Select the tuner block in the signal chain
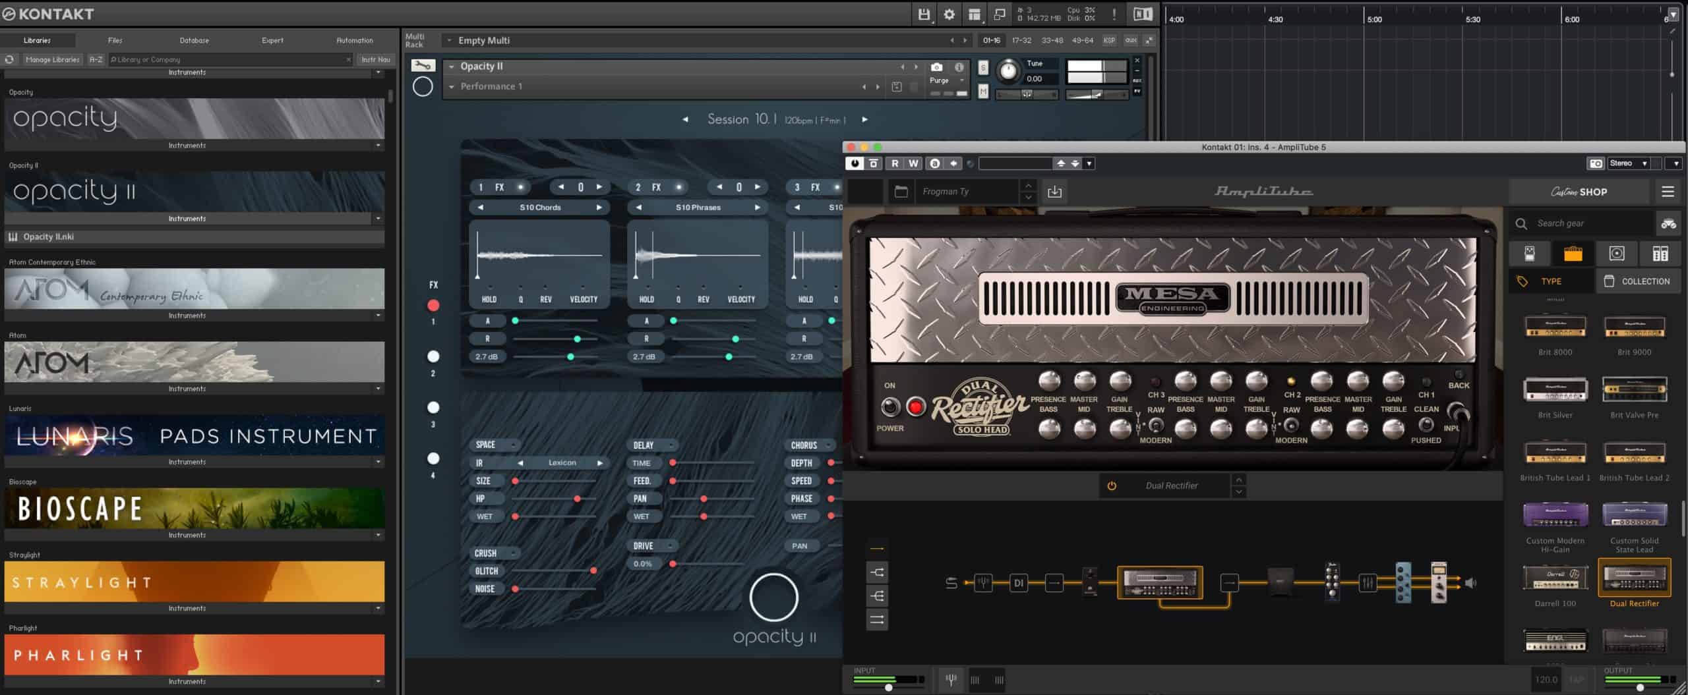The image size is (1688, 695). pos(982,582)
